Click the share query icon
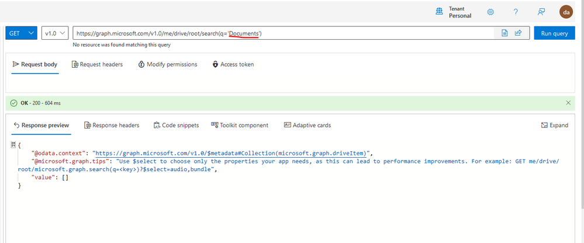584x243 pixels. [518, 33]
